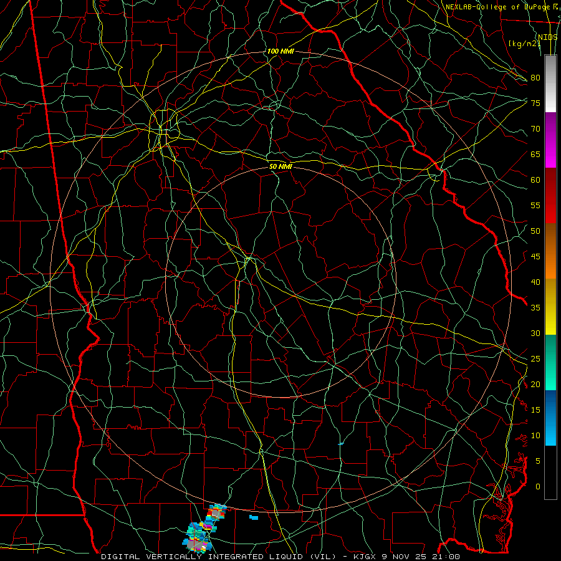
Task: Click the 25 value on the VIL scale
Action: click(x=535, y=359)
